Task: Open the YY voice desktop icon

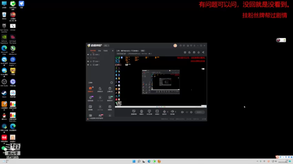Action: point(13,71)
